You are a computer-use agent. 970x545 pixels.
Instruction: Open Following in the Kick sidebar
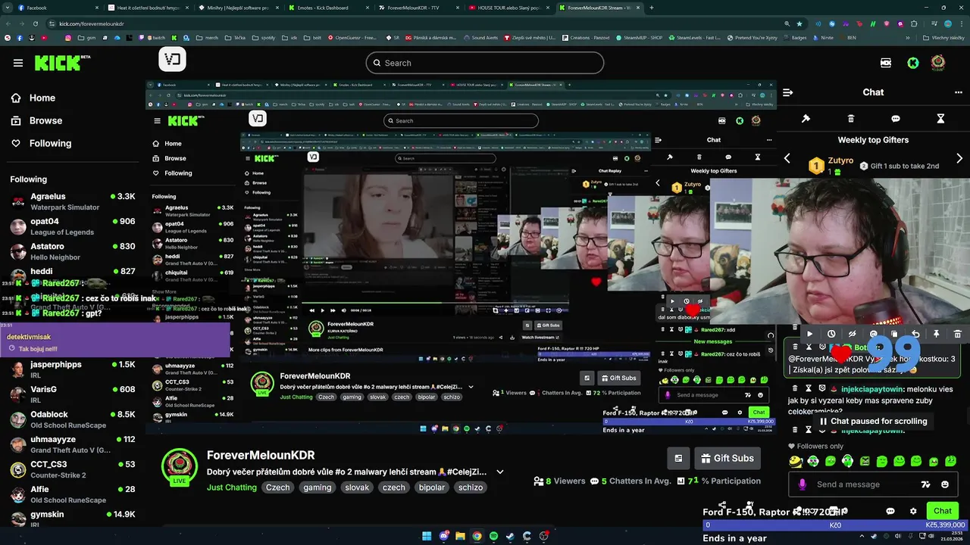pyautogui.click(x=41, y=143)
